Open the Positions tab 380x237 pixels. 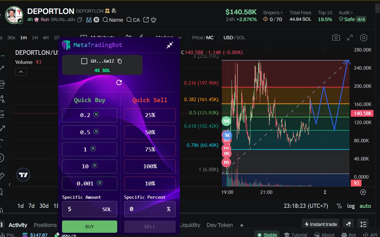tap(45, 225)
